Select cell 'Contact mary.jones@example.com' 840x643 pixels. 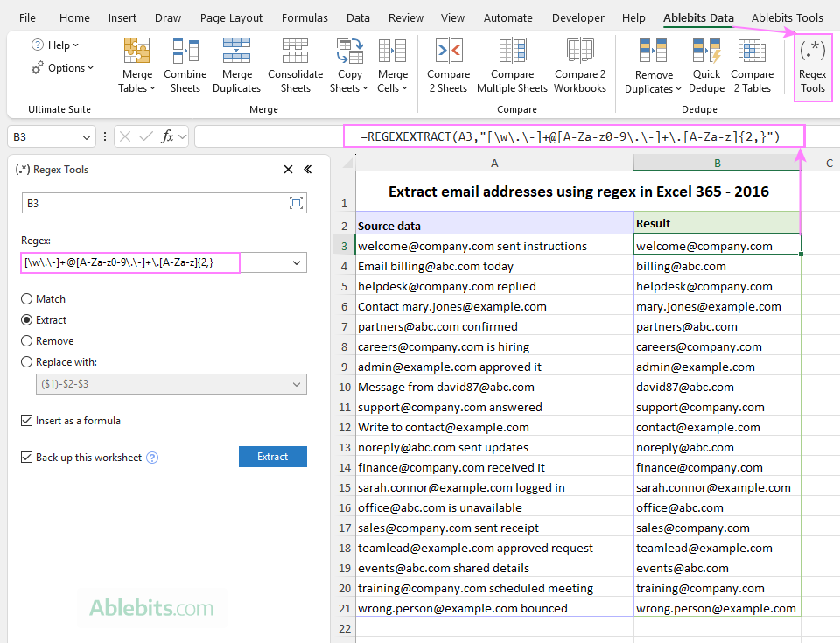pyautogui.click(x=494, y=306)
